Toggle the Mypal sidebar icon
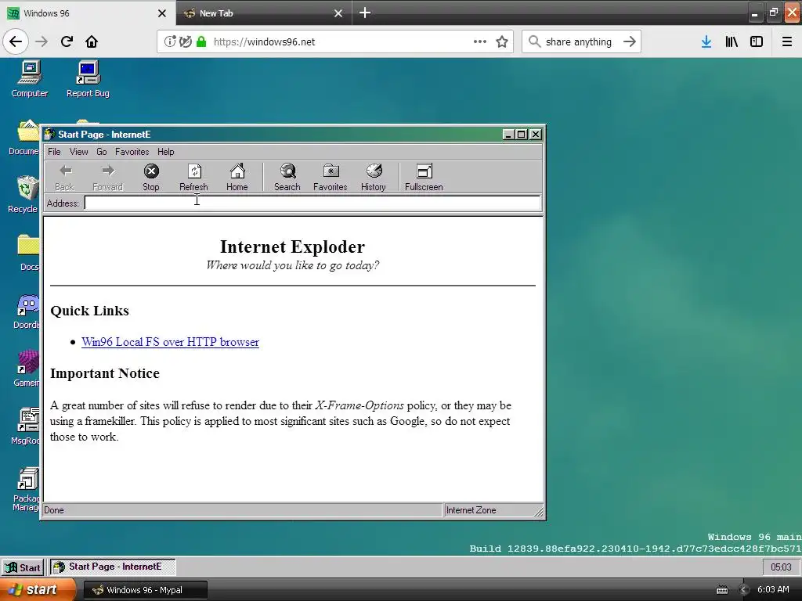 pos(757,41)
